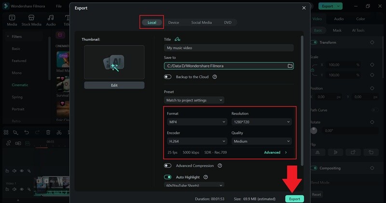This screenshot has width=386, height=203.
Task: Click the thumbnail Edit button
Action: coord(114,85)
